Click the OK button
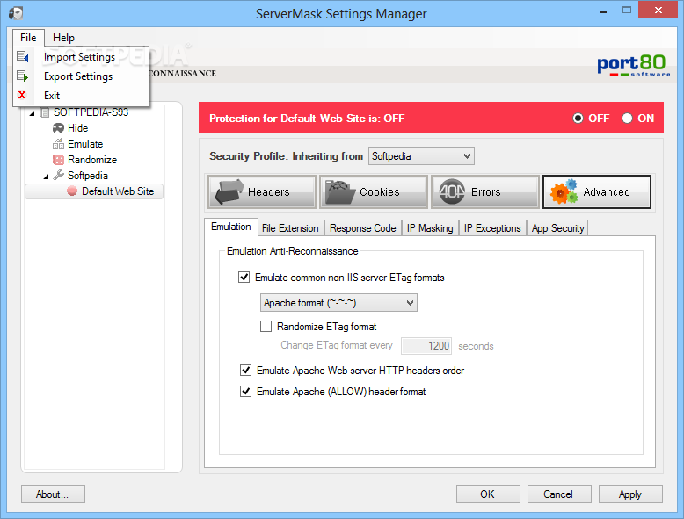Viewport: 684px width, 519px height. click(x=488, y=494)
